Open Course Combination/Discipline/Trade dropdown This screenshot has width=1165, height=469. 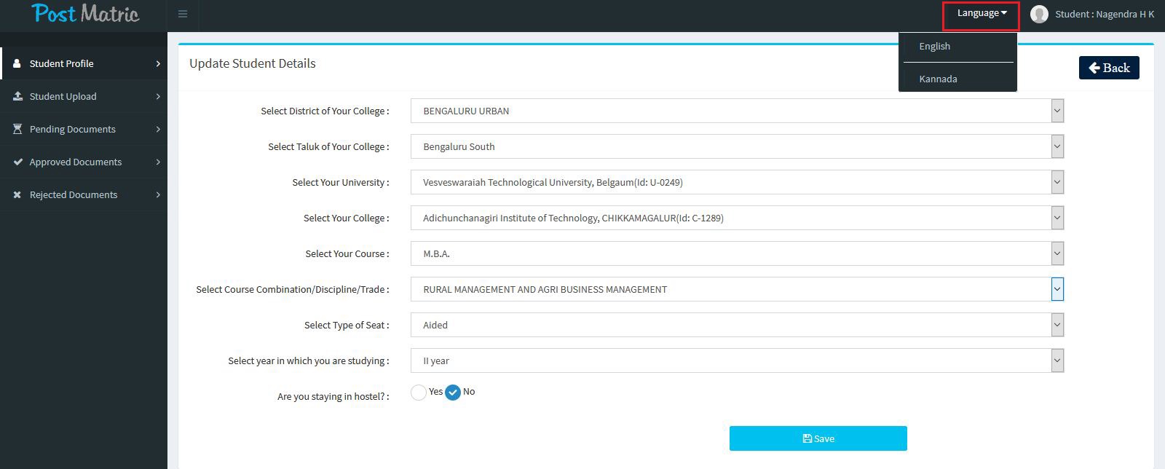tap(737, 289)
